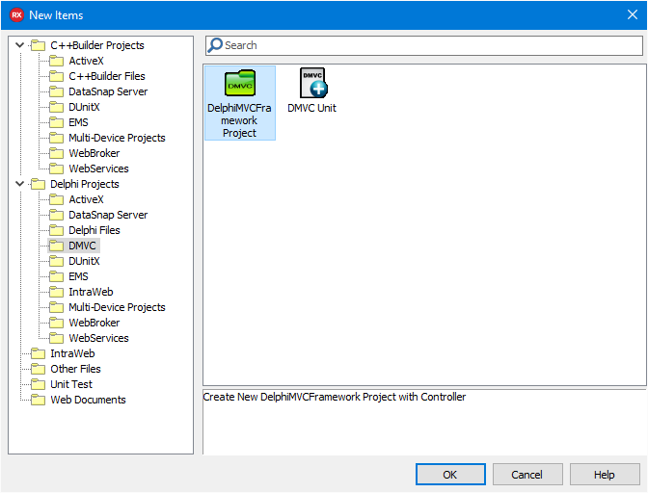The image size is (648, 493).
Task: Focus the Search input field
Action: (424, 45)
